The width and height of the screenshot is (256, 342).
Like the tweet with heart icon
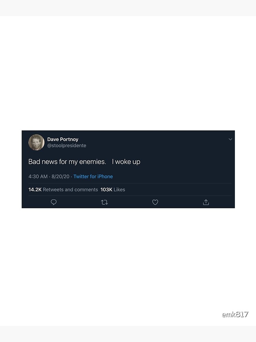pyautogui.click(x=155, y=202)
